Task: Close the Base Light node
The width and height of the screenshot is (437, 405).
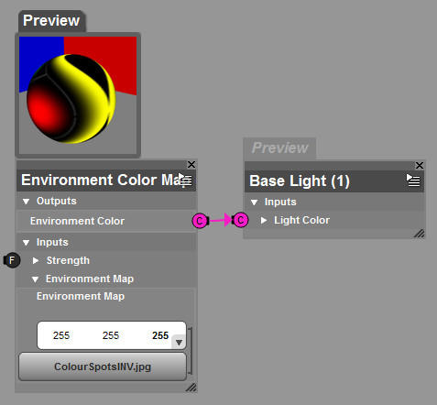Action: [x=420, y=165]
